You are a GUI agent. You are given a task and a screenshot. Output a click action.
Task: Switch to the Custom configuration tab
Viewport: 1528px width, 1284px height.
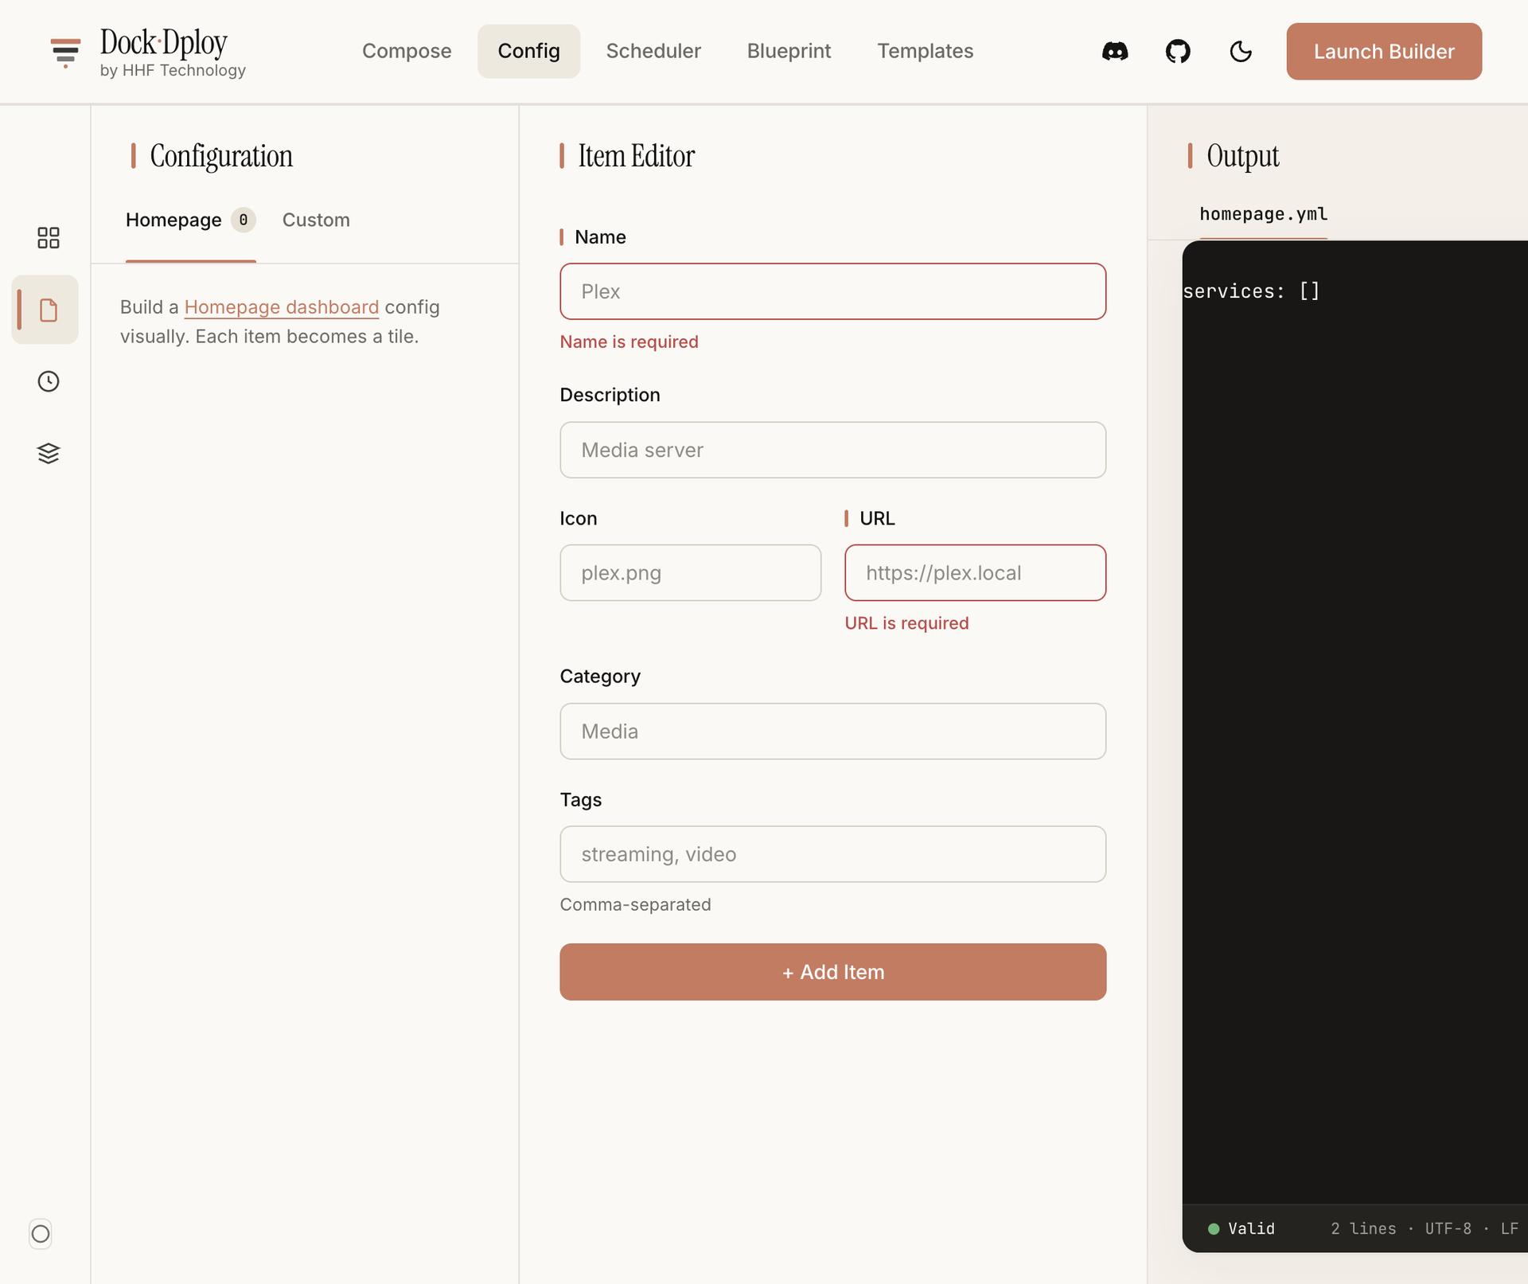click(x=316, y=221)
